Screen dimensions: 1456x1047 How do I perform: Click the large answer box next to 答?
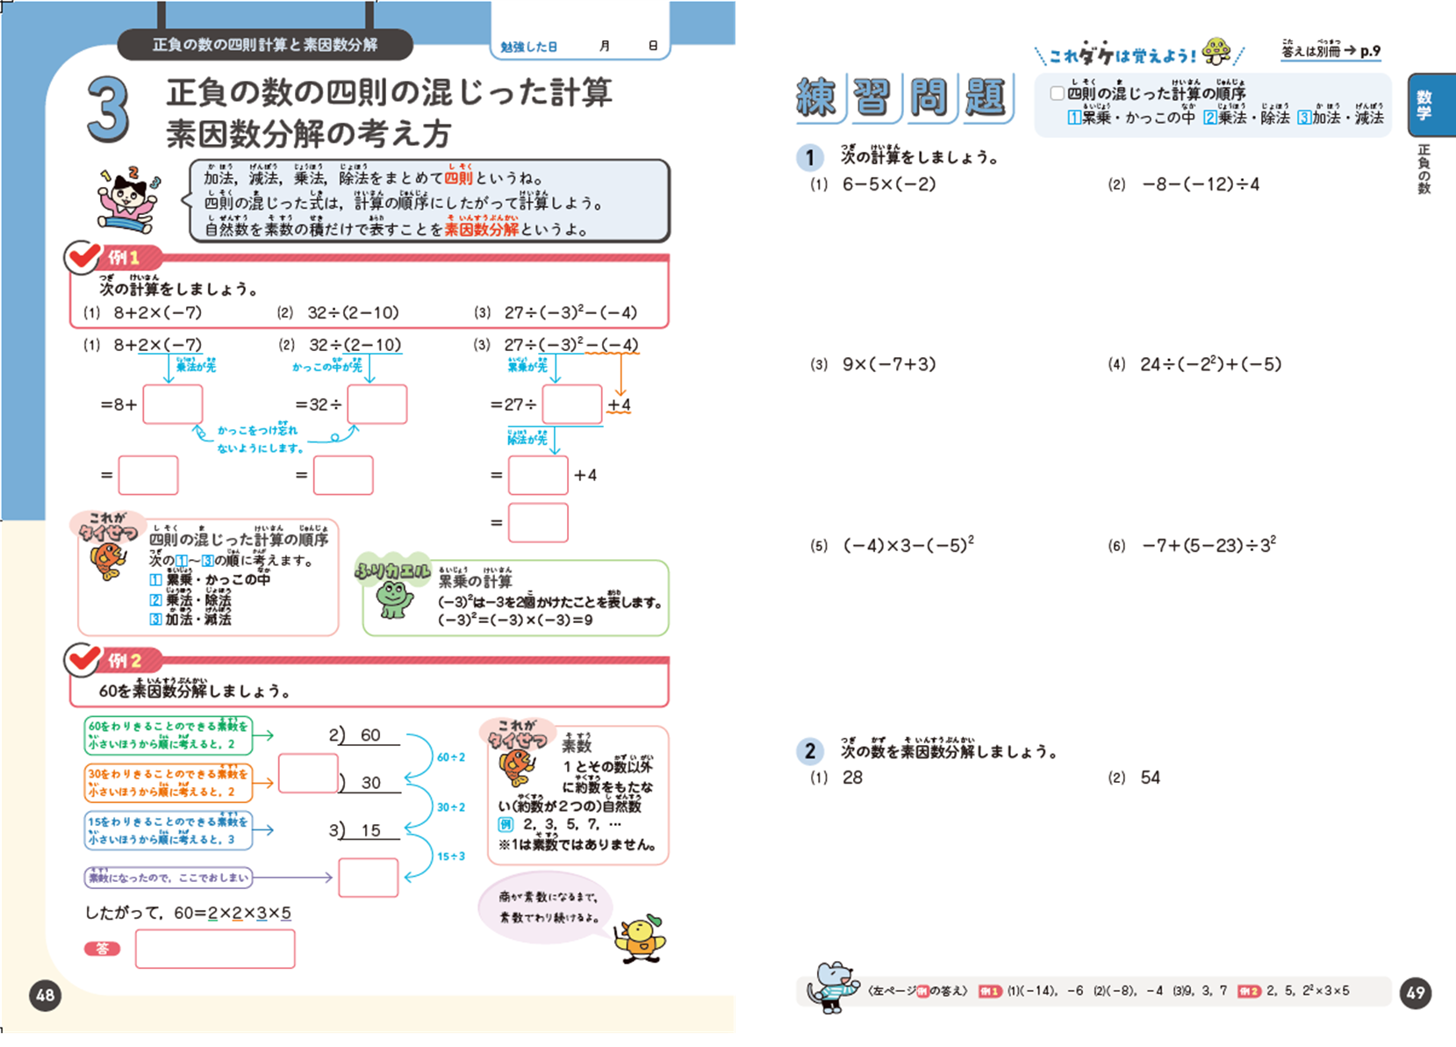coord(215,949)
